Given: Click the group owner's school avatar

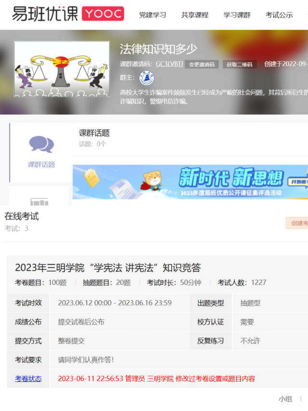Looking at the screenshot, I should click(147, 79).
